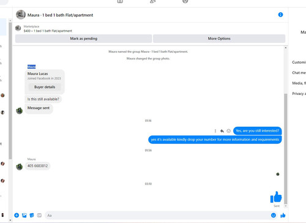This screenshot has width=306, height=223.
Task: Click the '405 6683812' message bubble
Action: point(37,166)
